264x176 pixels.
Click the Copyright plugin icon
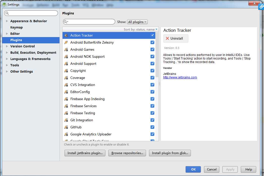point(66,71)
